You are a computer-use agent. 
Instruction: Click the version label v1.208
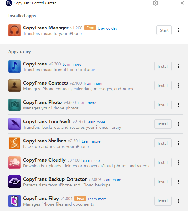point(76,28)
